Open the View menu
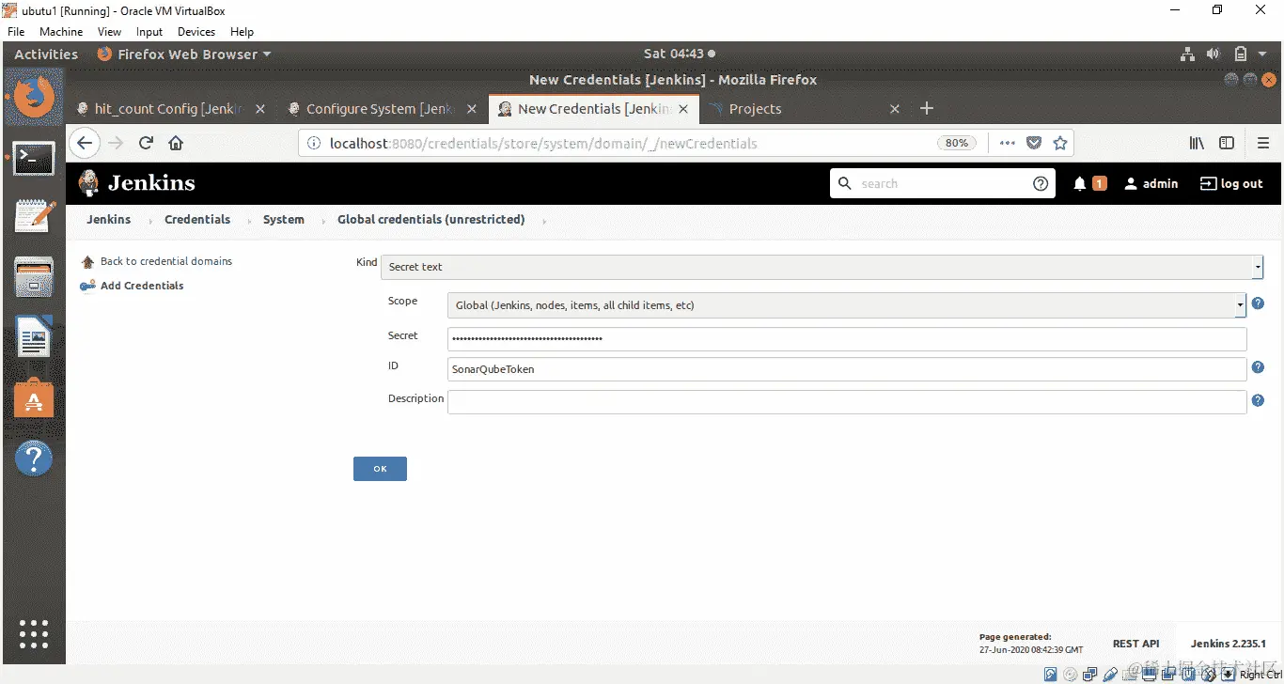The height and width of the screenshot is (684, 1284). [x=109, y=32]
